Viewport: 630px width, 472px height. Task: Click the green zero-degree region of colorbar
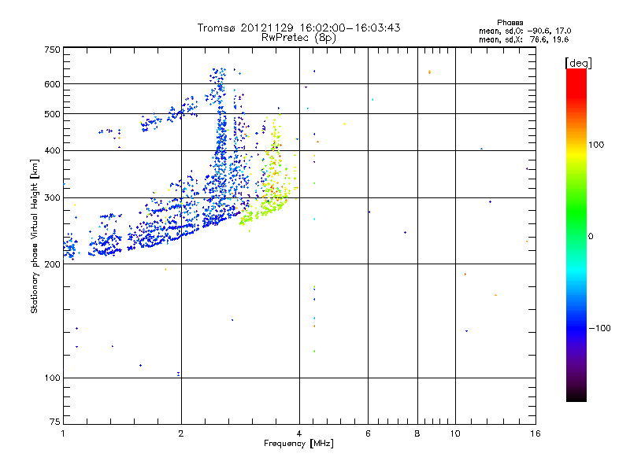(x=576, y=236)
